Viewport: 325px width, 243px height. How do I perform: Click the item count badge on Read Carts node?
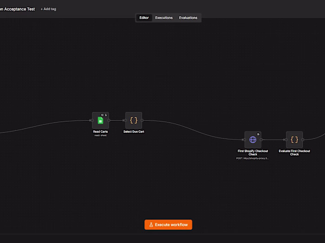click(x=106, y=115)
